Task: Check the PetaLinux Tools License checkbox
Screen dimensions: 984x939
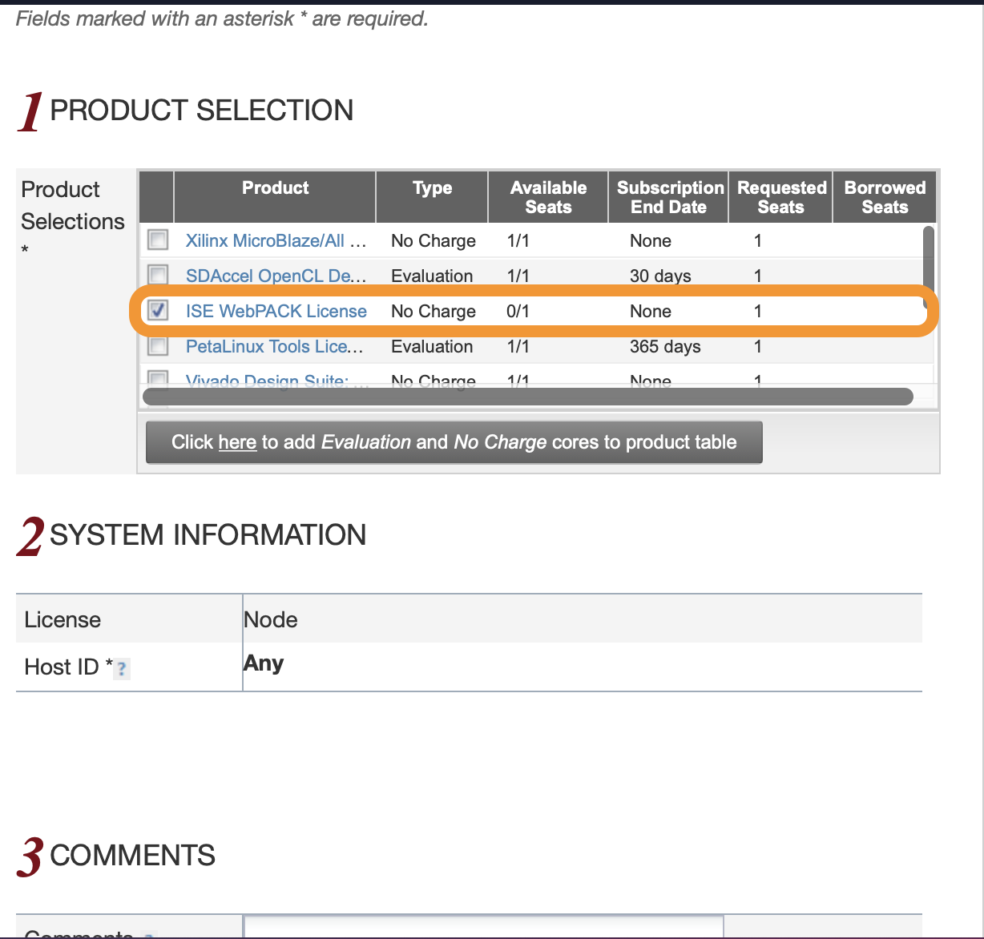Action: point(158,345)
